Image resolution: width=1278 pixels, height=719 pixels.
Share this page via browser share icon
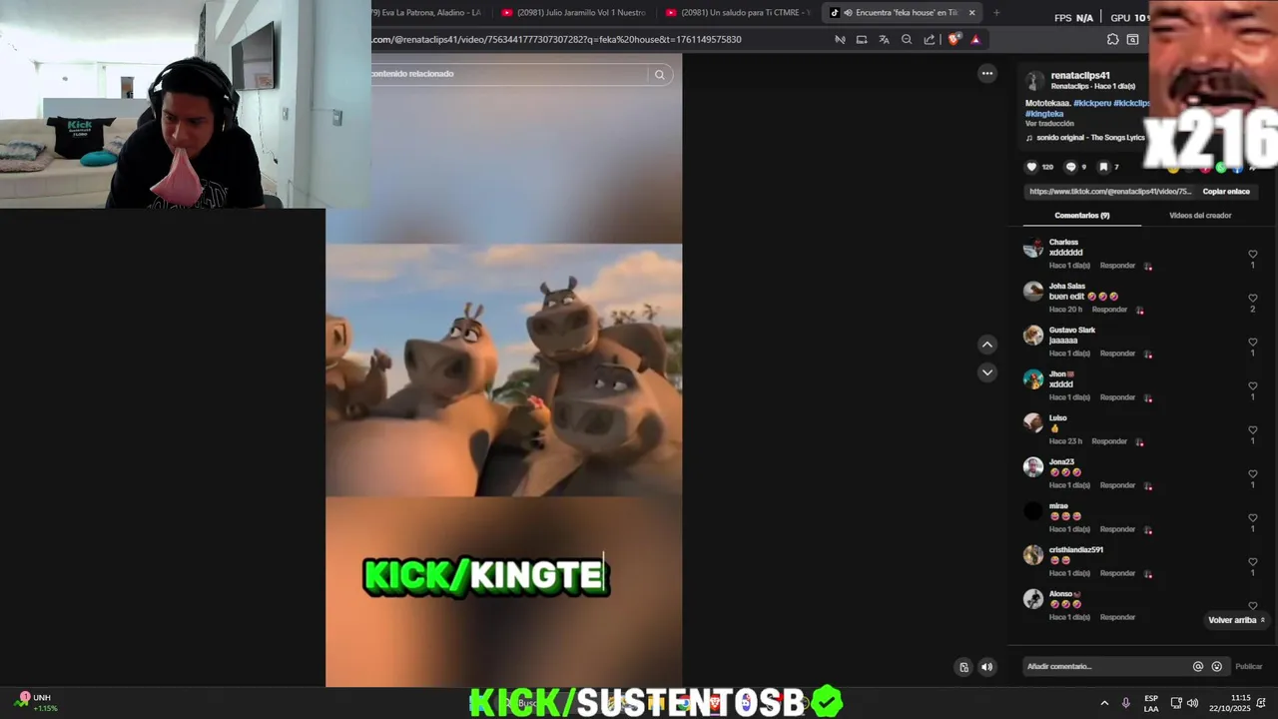(x=930, y=40)
